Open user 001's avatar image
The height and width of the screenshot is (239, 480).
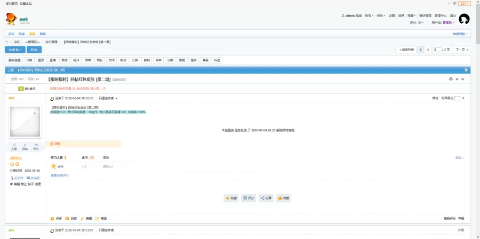25,122
